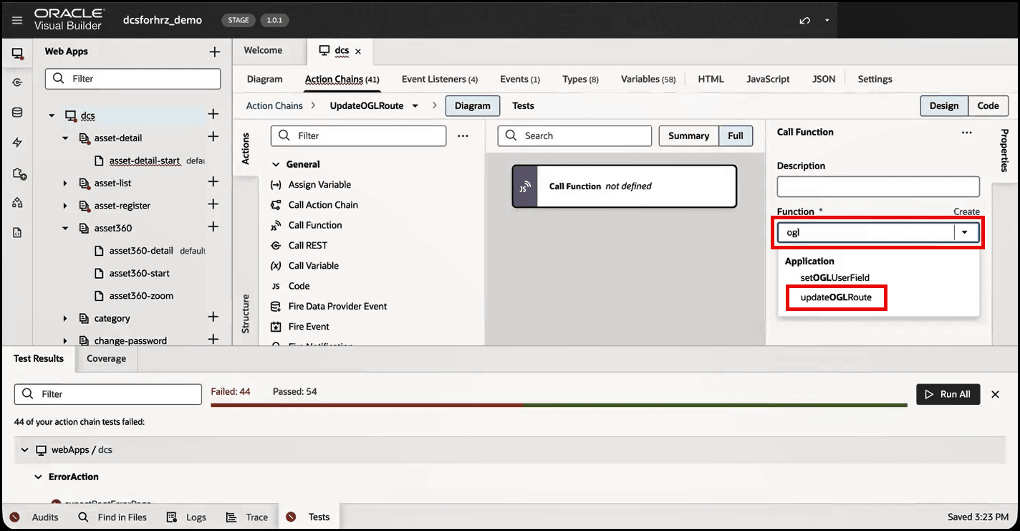Open the Audits bottom tab

pyautogui.click(x=35, y=517)
